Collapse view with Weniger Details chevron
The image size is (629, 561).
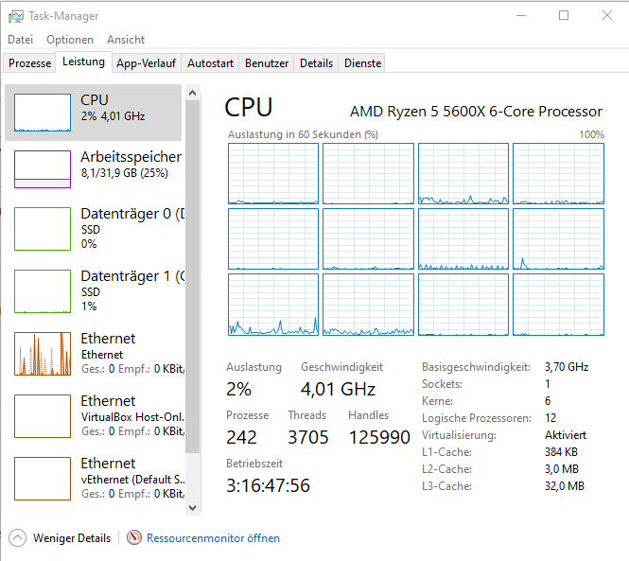pyautogui.click(x=18, y=538)
